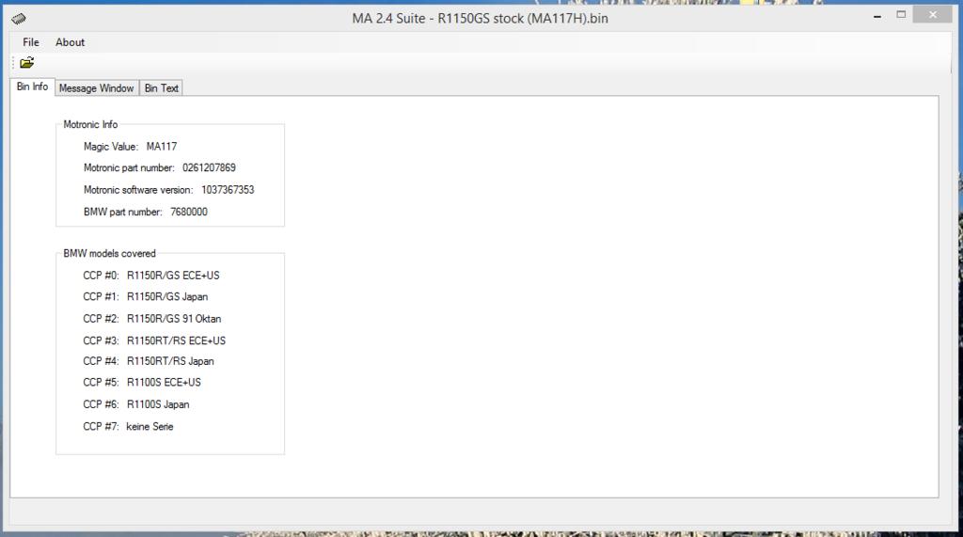Click the toolbar grip handle beside folder icon
Viewport: 963px width, 537px height.
(x=14, y=63)
